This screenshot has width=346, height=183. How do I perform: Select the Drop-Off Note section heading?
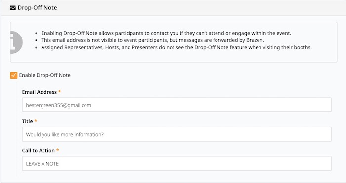coord(37,8)
